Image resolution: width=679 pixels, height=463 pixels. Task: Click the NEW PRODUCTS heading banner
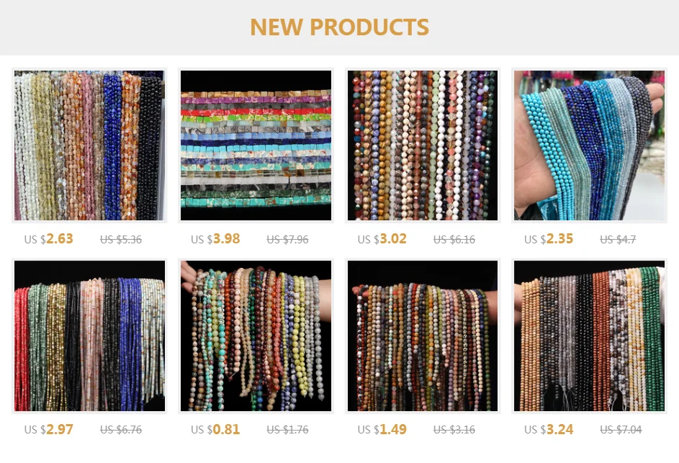pyautogui.click(x=340, y=27)
